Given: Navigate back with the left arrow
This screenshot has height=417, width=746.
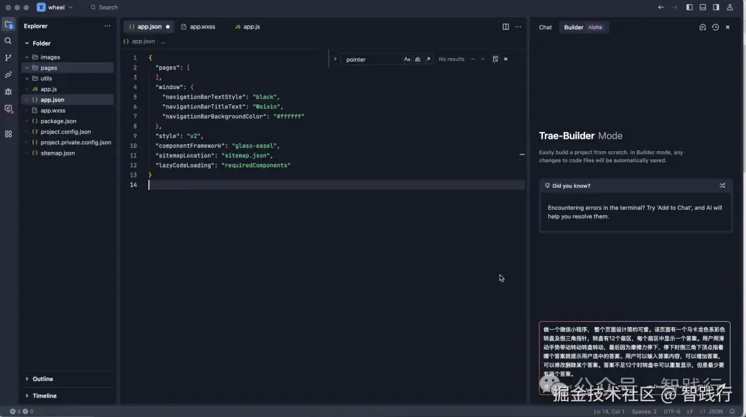Looking at the screenshot, I should coord(661,7).
